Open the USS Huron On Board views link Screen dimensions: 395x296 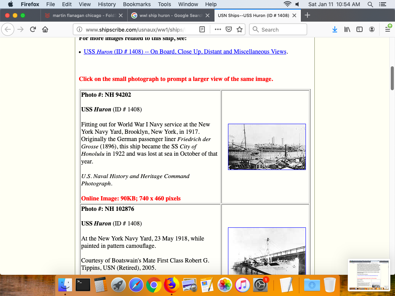185,52
